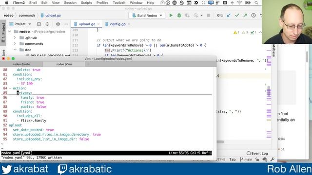Select rodeo (Vim) terminal tab
Viewport: 312px width, 175px height.
(64, 64)
